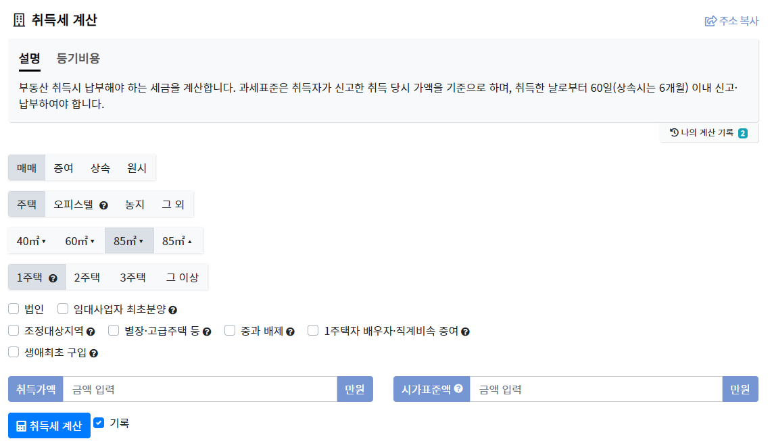Click the question mark icon next to 1주택
This screenshot has height=441, width=772.
coord(53,278)
